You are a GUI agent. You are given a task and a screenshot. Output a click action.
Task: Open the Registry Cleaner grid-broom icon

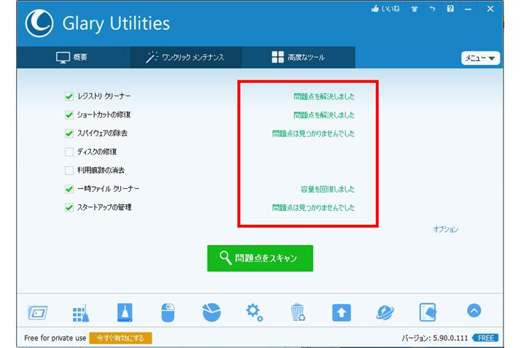pyautogui.click(x=81, y=313)
